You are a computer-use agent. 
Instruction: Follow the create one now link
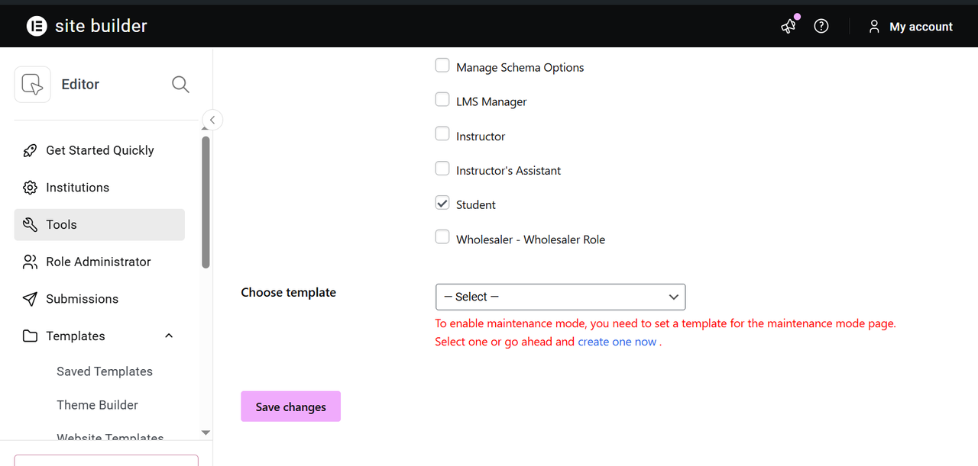[617, 342]
